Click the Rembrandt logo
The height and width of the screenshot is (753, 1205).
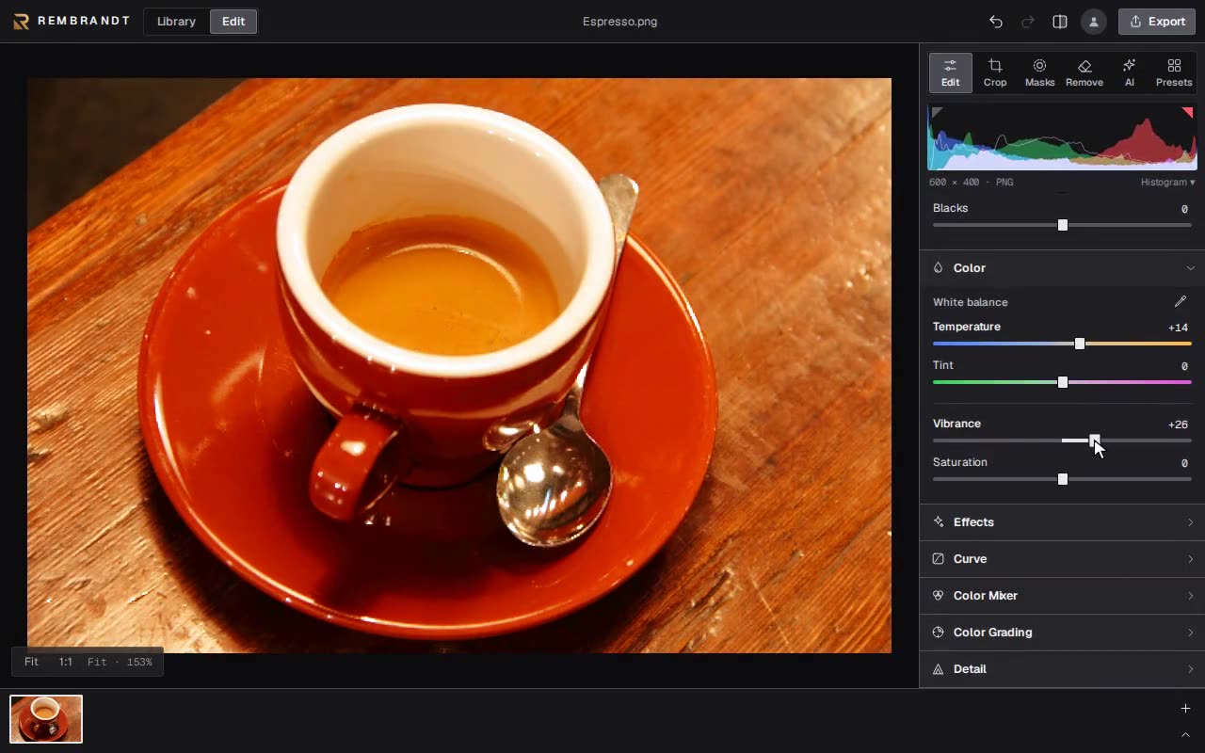72,22
